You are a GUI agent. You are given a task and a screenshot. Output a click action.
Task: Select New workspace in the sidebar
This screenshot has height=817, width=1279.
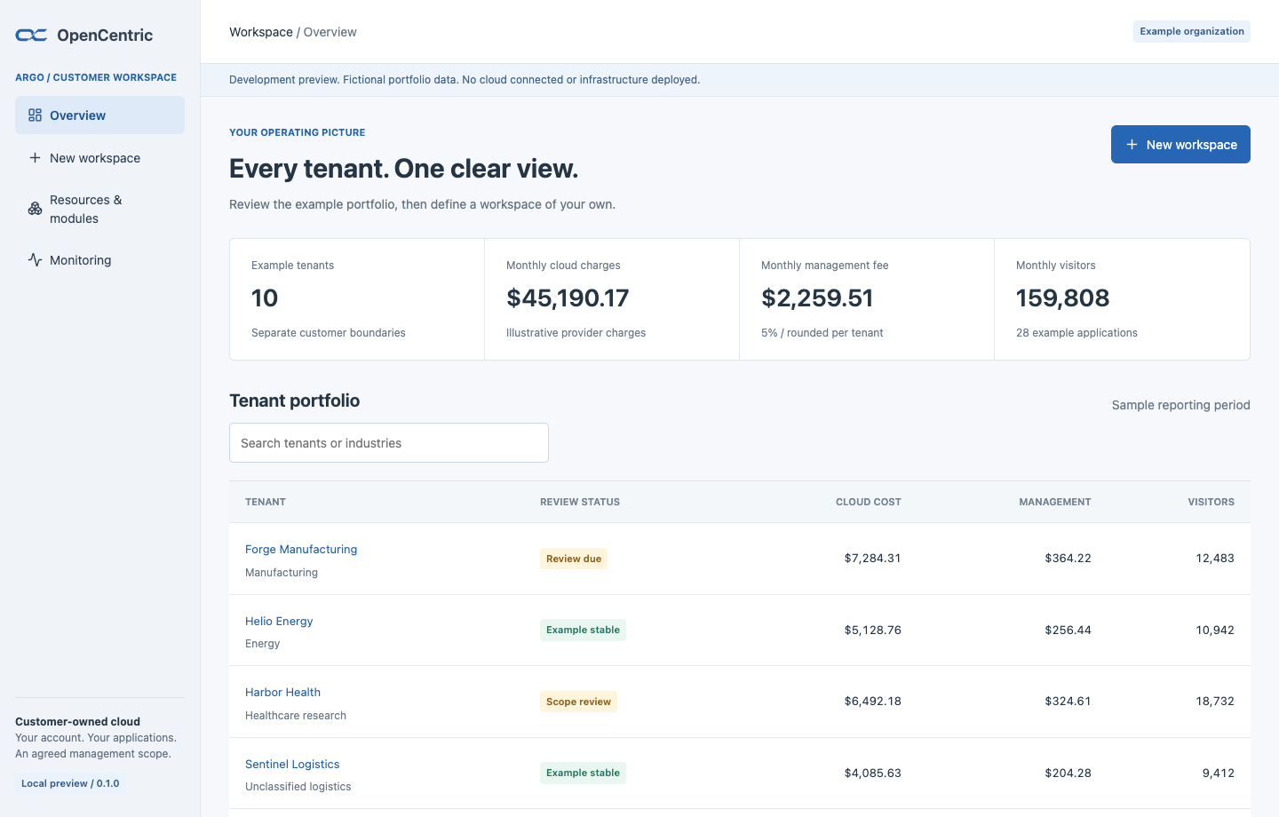click(99, 158)
